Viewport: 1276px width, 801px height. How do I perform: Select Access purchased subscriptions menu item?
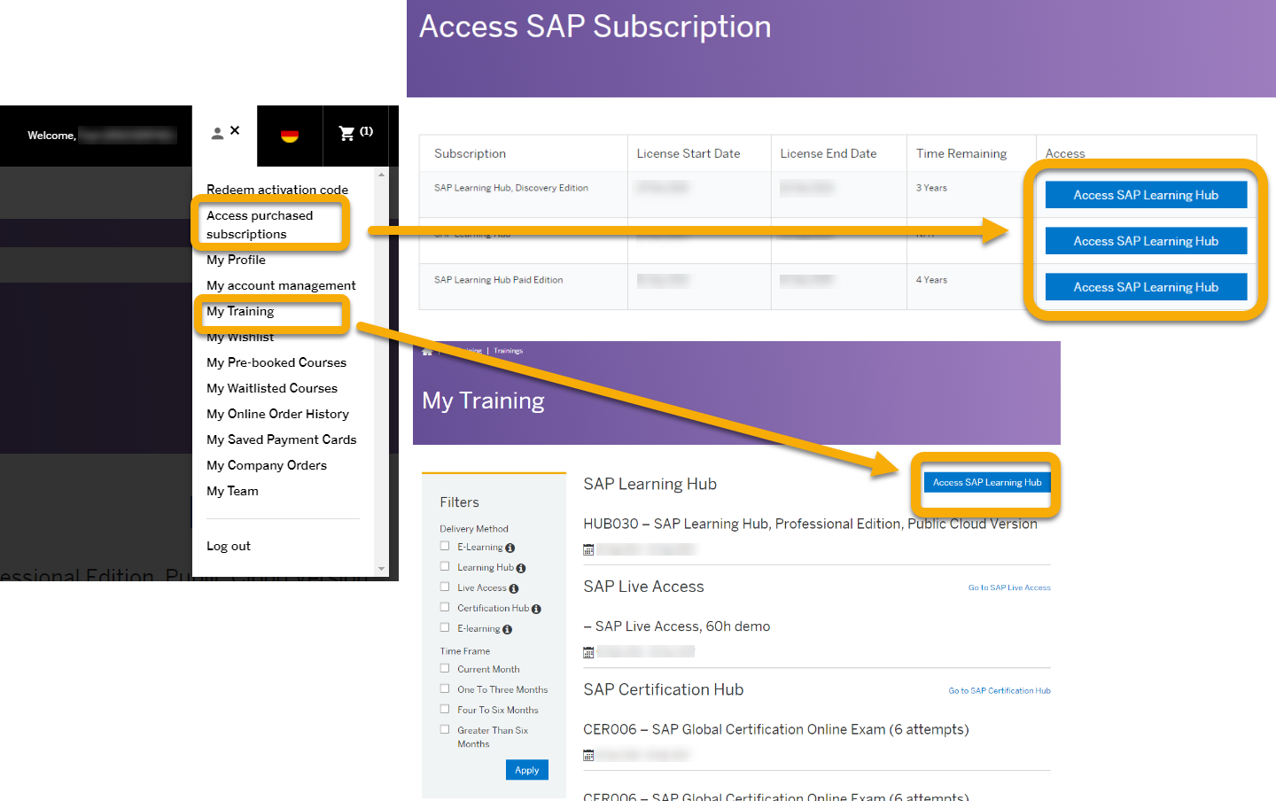tap(260, 225)
